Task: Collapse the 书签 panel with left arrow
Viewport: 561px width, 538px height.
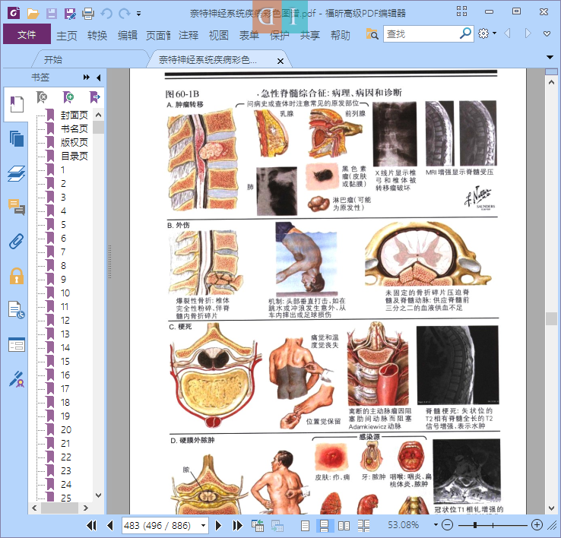Action: (x=99, y=78)
